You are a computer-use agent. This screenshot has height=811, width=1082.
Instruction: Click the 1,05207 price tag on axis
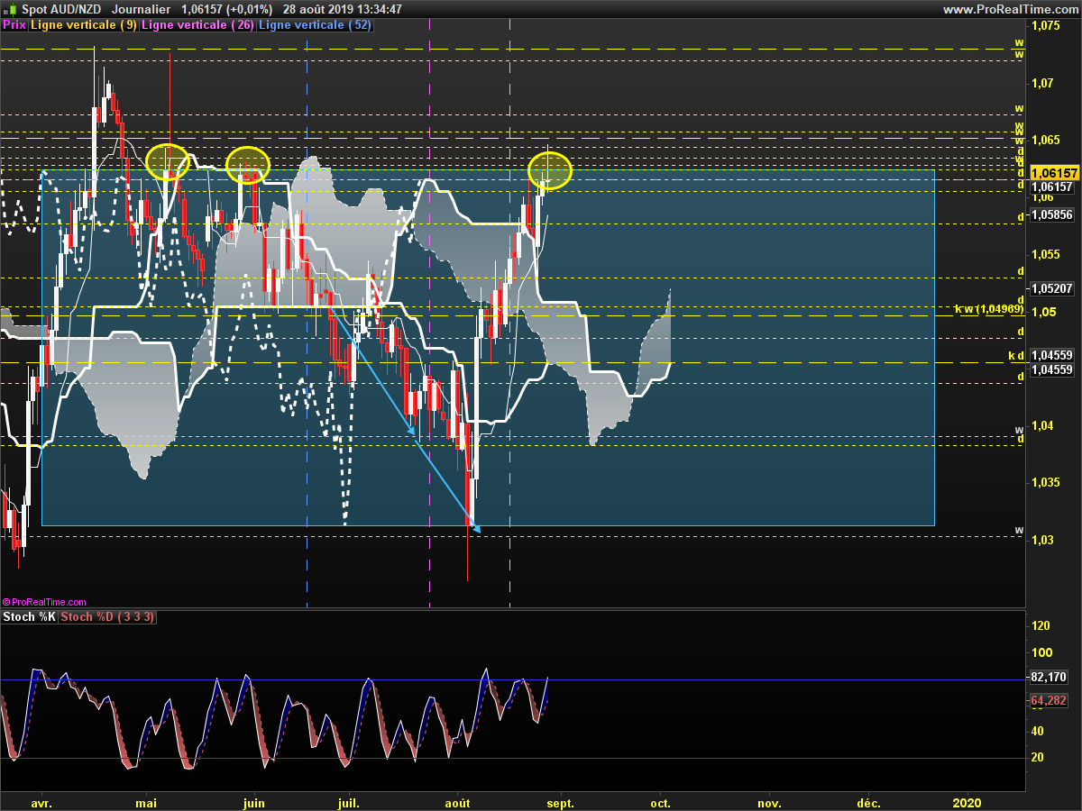click(x=1051, y=289)
